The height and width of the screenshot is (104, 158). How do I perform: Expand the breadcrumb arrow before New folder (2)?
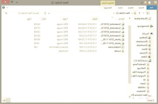[x=132, y=13]
